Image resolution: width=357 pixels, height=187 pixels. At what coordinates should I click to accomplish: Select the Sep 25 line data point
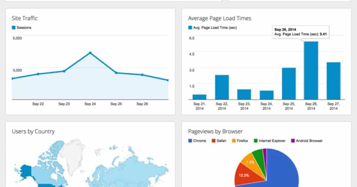click(x=116, y=73)
